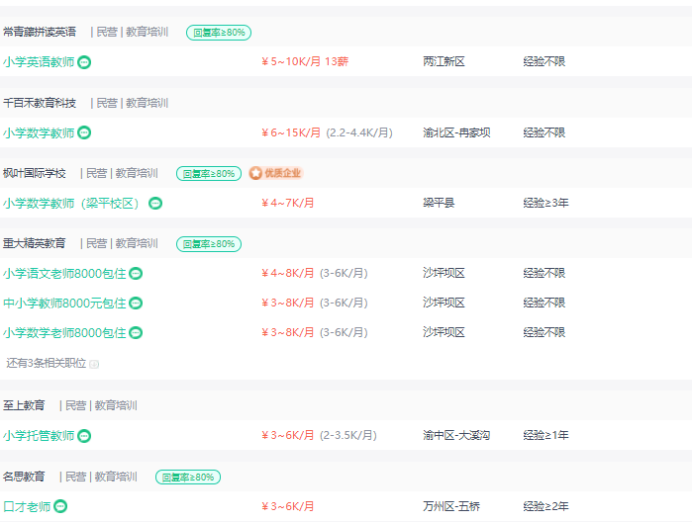692x522 pixels.
Task: Click chat icon next to 小学语文老师8000包住
Action: (136, 274)
